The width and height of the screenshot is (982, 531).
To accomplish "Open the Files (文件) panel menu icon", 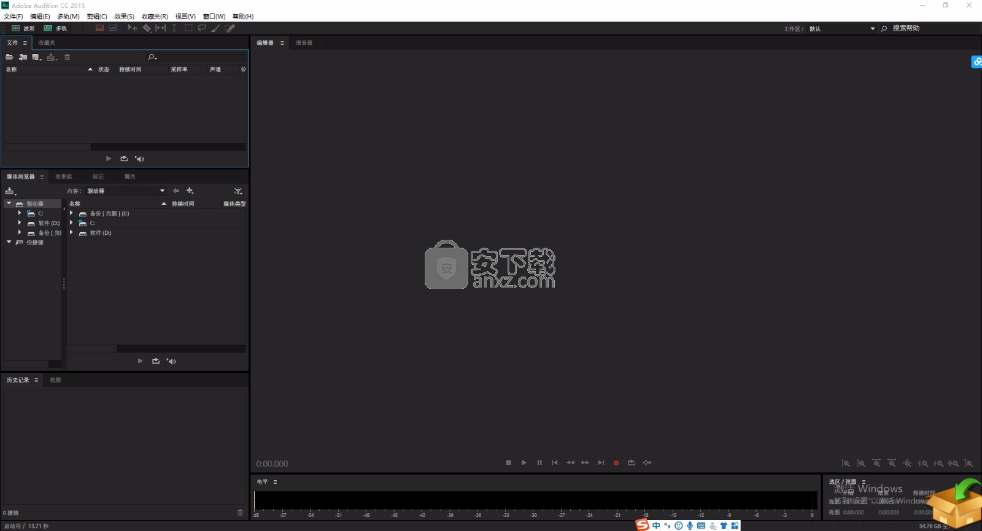I will click(25, 43).
